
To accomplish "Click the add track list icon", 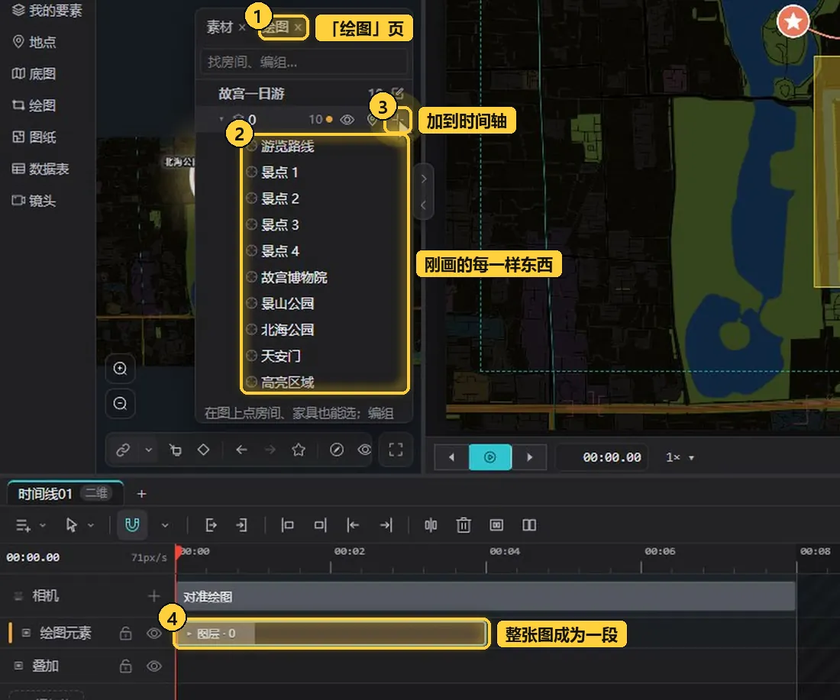I will (x=23, y=525).
